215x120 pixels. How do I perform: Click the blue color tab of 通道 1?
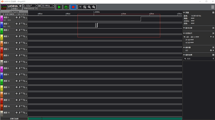click(2, 25)
